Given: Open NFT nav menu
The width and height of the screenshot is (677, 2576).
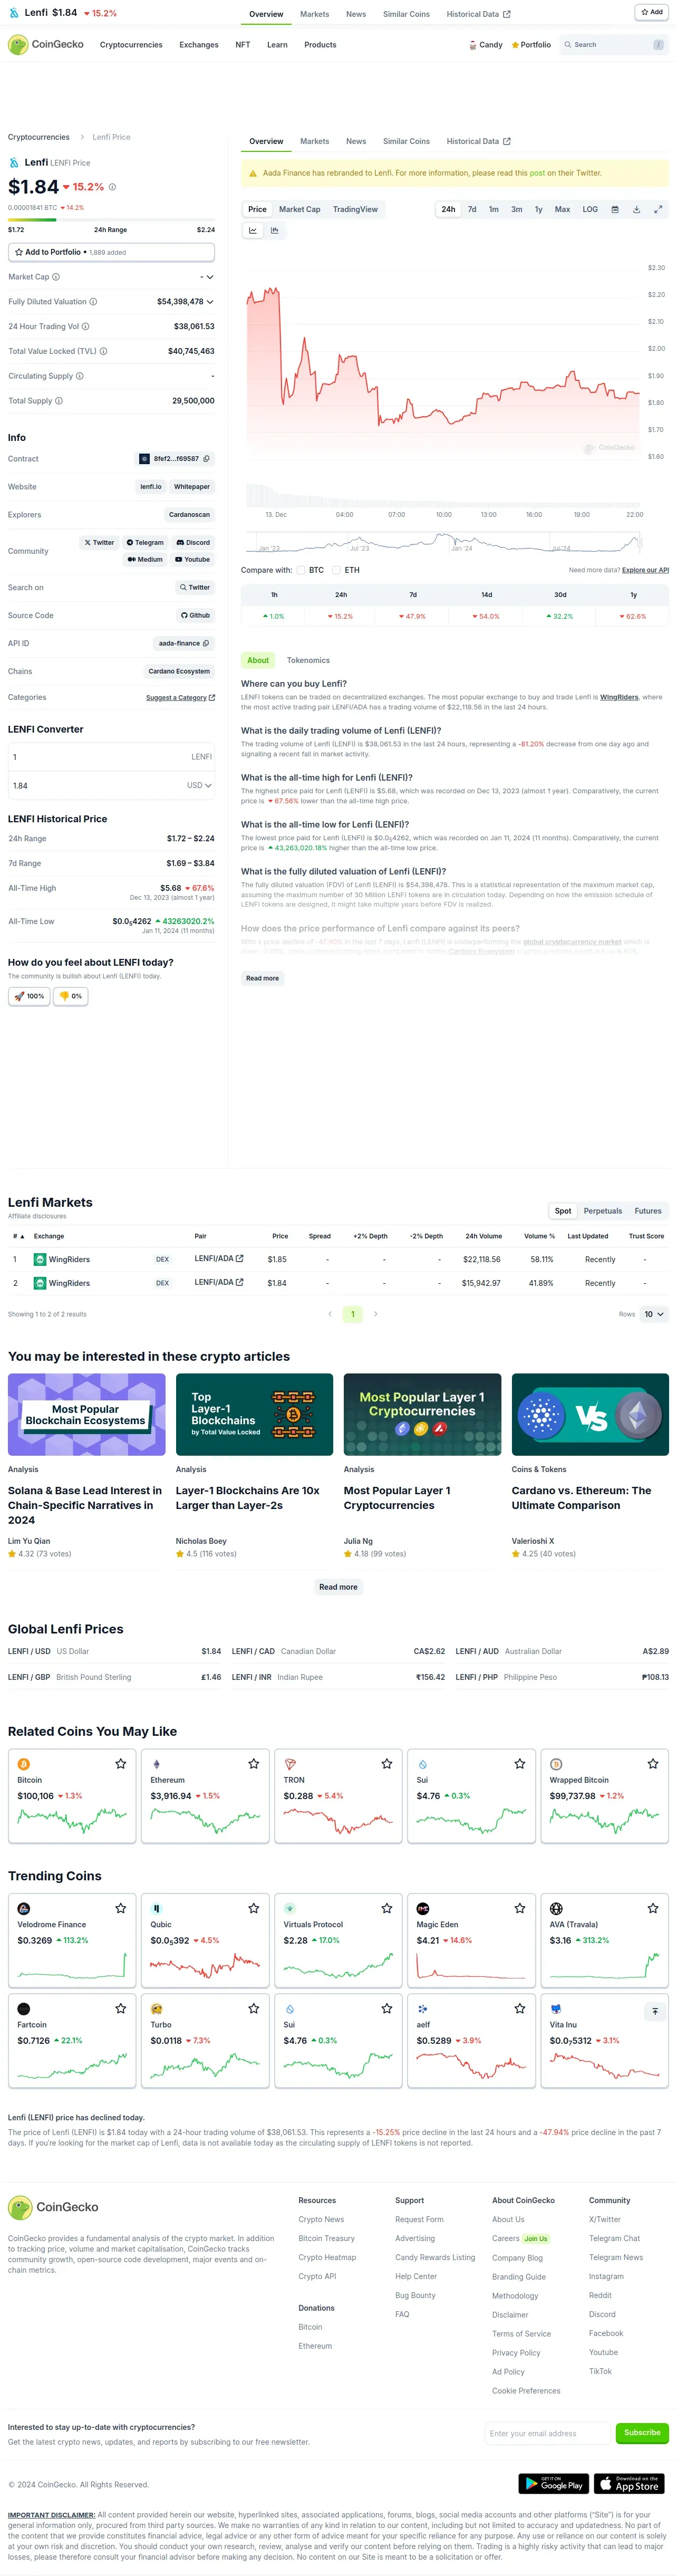Looking at the screenshot, I should point(243,45).
